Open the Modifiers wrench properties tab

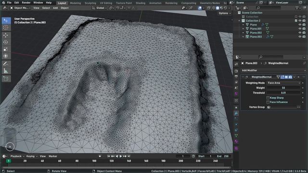coord(236,113)
